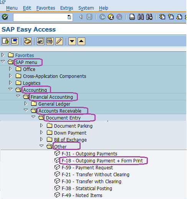Click the Find binoculars icon
The width and height of the screenshot is (187, 199).
[141, 17]
